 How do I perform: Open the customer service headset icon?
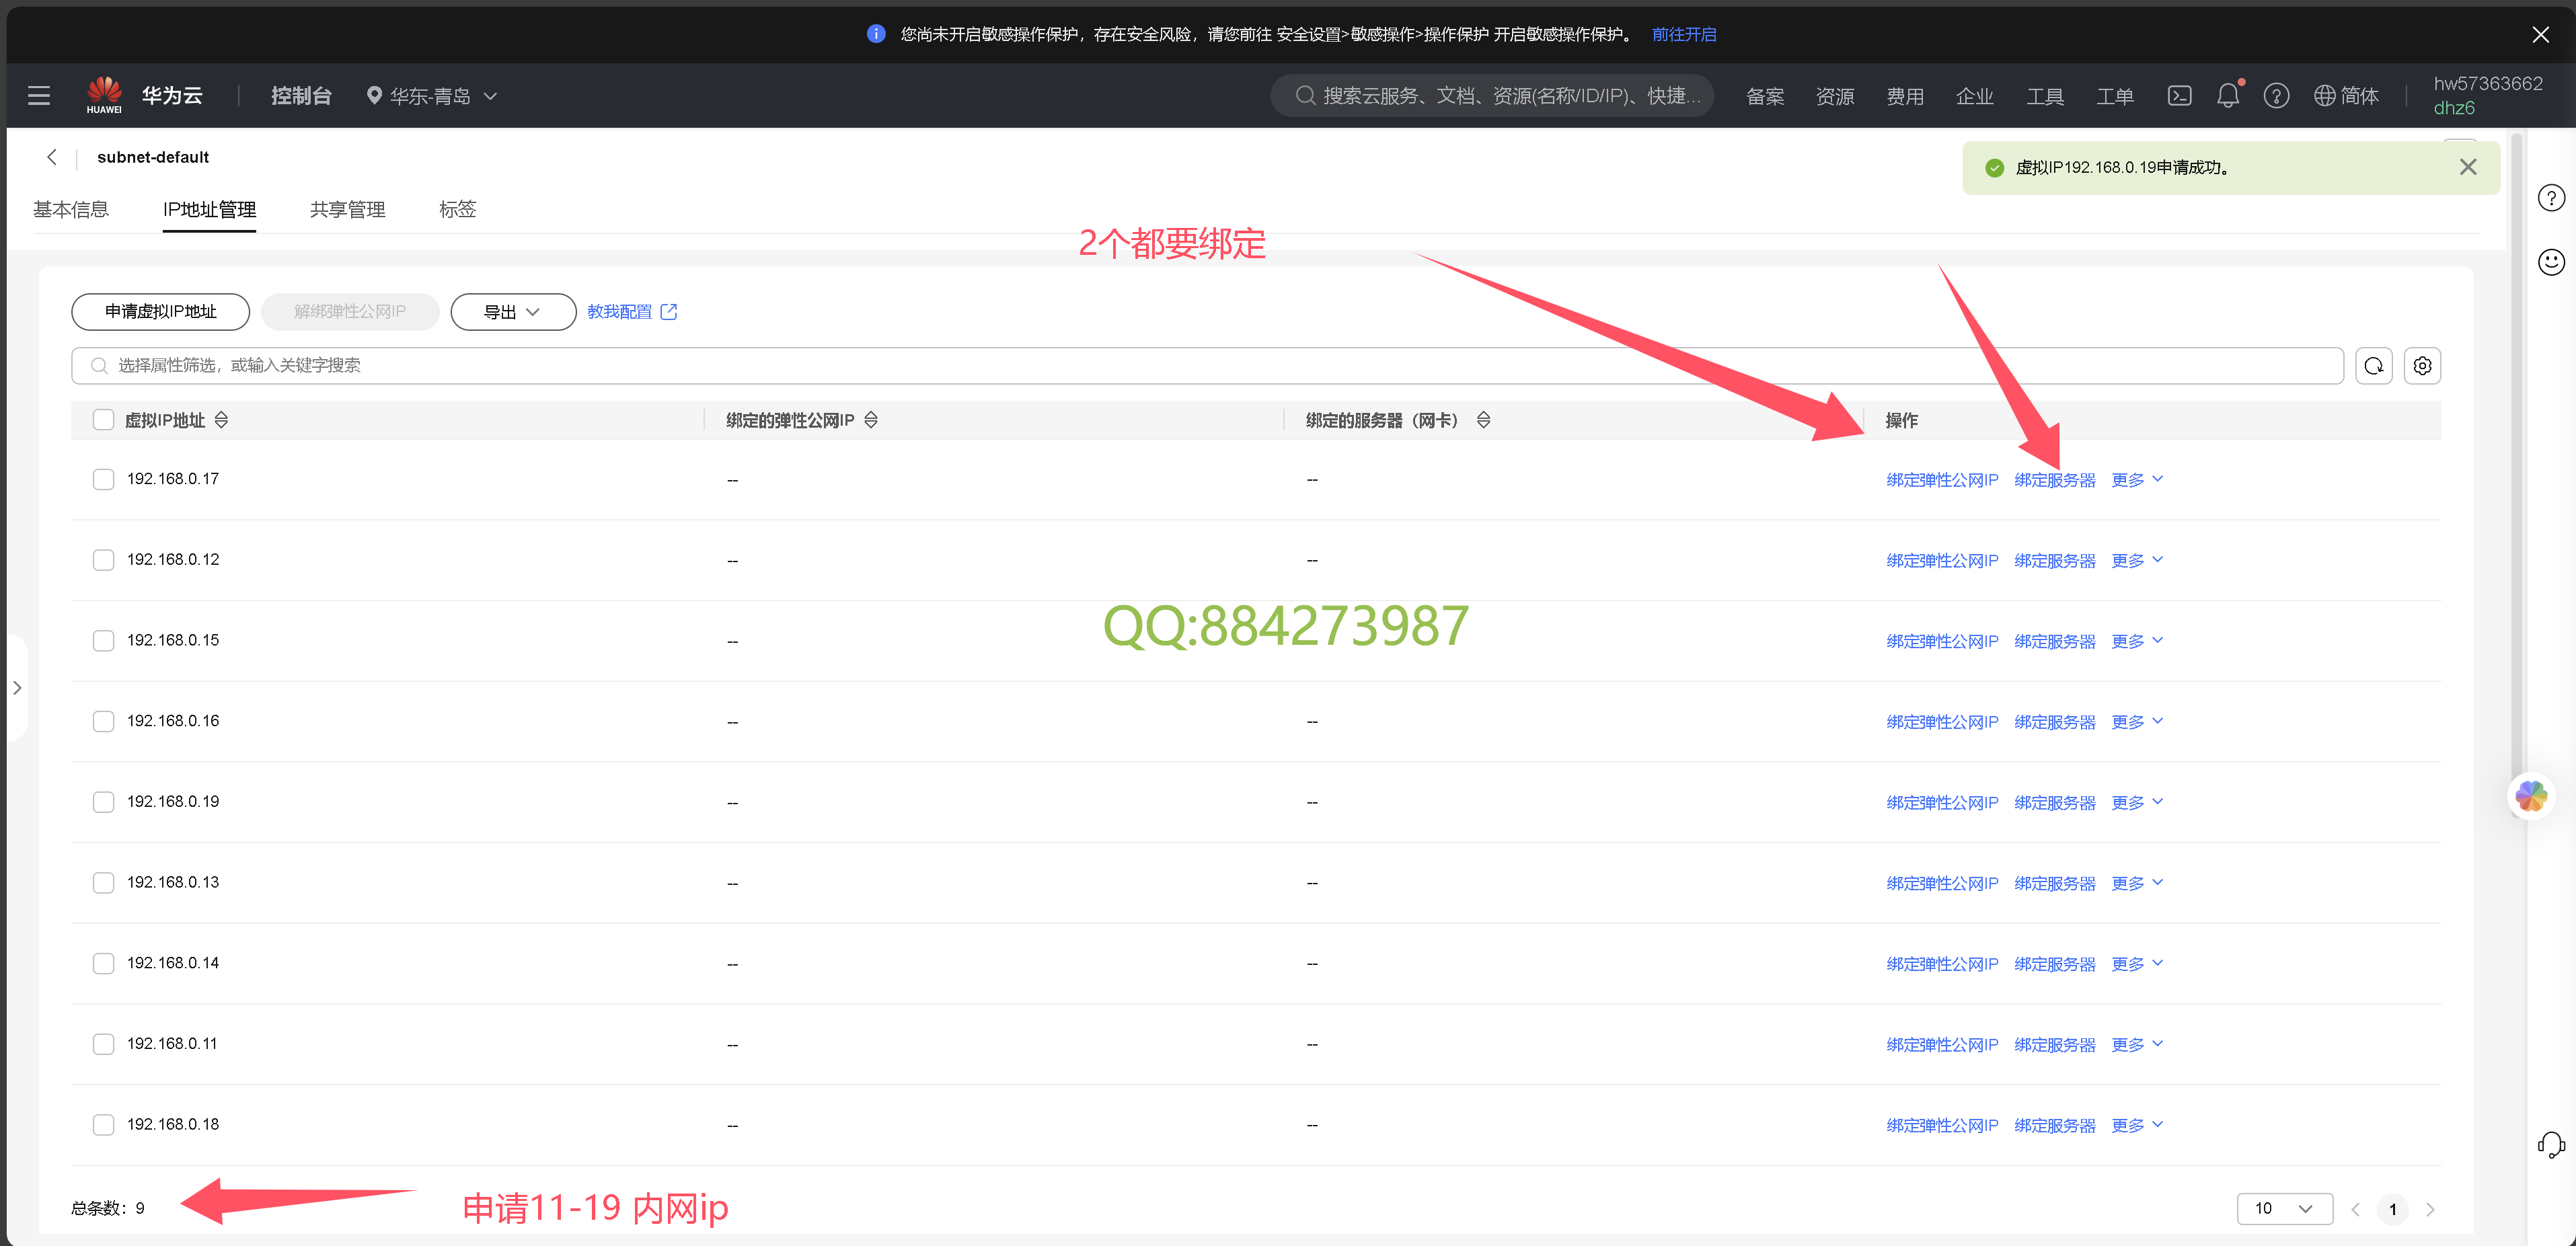pos(2551,1144)
